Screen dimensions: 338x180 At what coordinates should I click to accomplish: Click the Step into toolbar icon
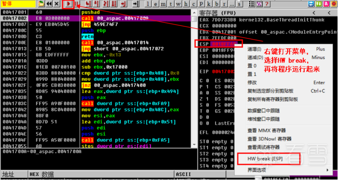pyautogui.click(x=88, y=4)
